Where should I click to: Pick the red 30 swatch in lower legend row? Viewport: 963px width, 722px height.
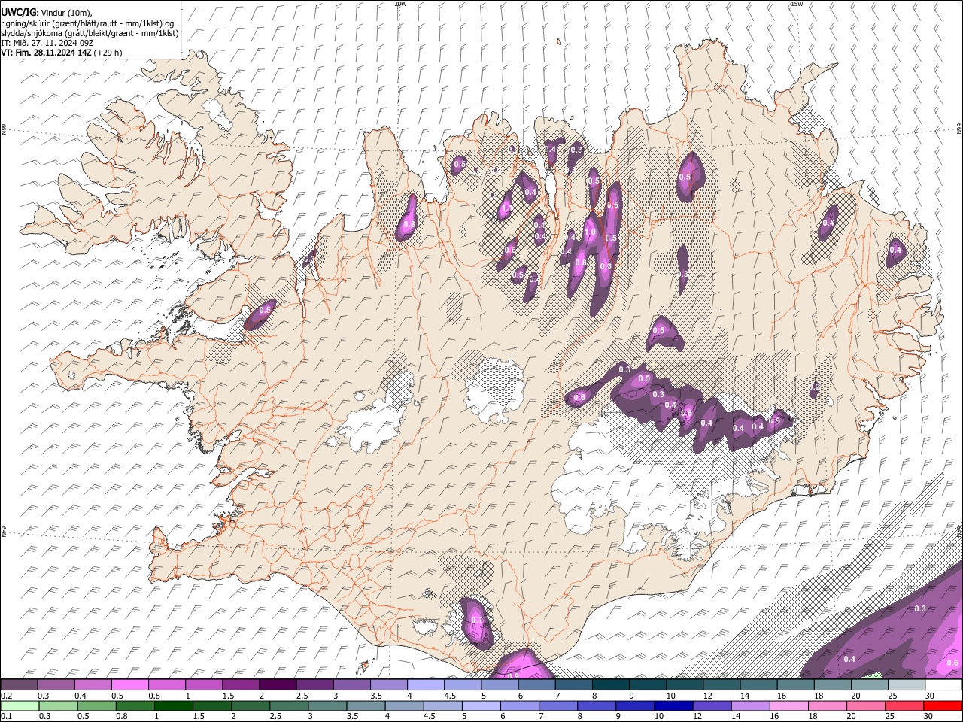coord(943,705)
